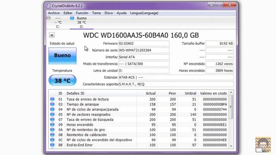Click status circle for row 0C encendido del dispositivo
The image size is (276, 155).
(52, 140)
